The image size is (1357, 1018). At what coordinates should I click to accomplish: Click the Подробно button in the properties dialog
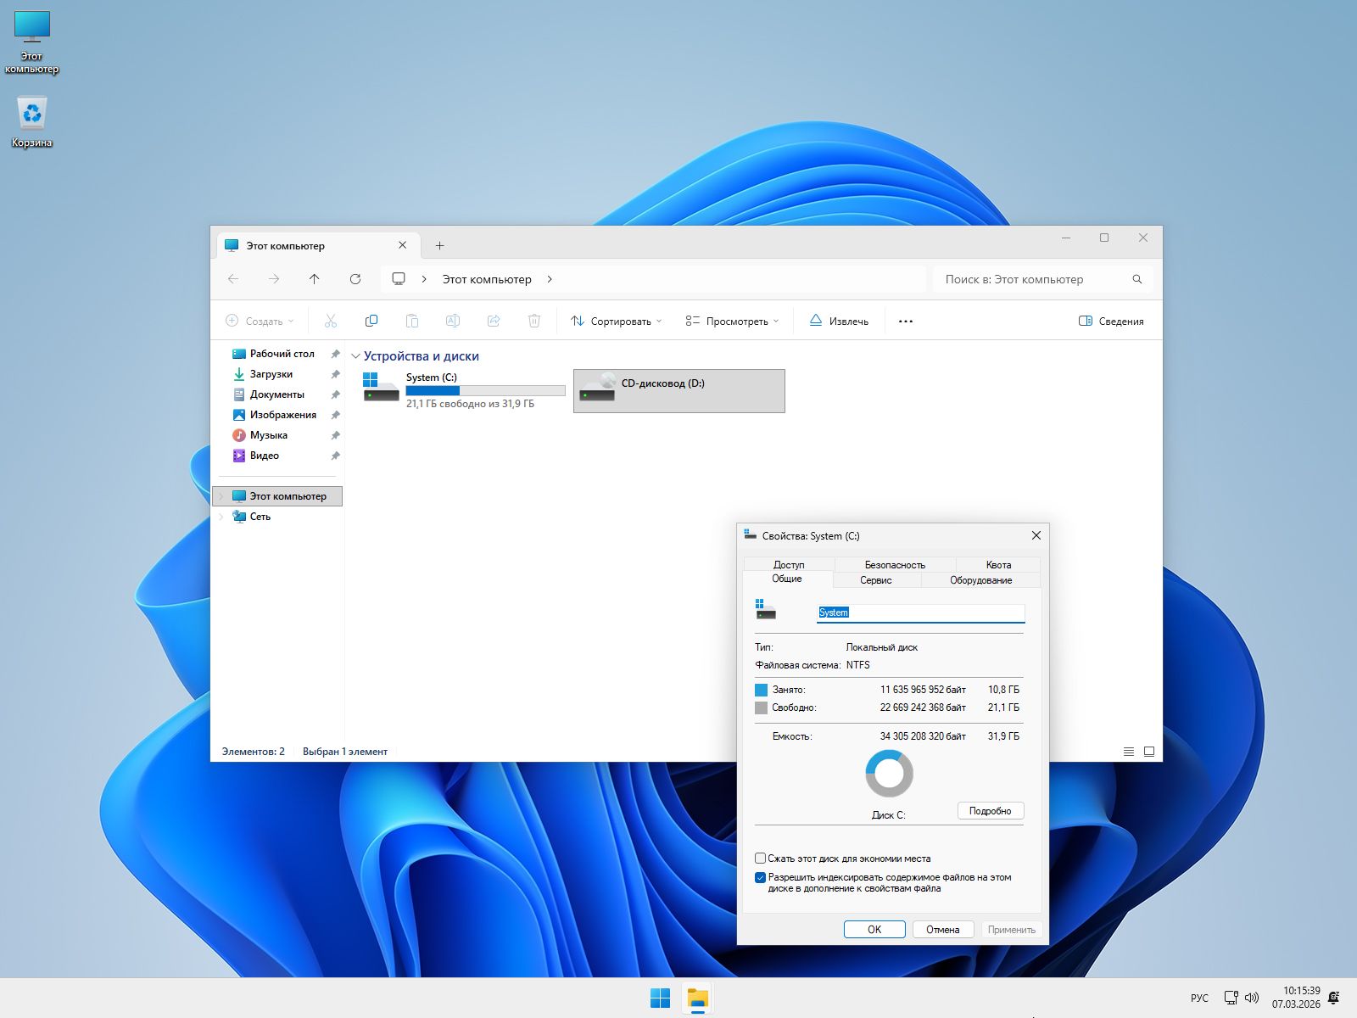pyautogui.click(x=990, y=811)
